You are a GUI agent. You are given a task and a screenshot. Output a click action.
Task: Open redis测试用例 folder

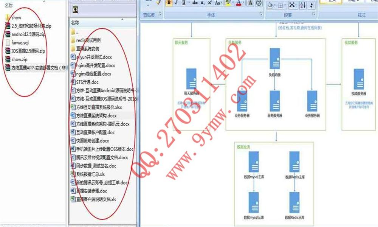point(85,40)
